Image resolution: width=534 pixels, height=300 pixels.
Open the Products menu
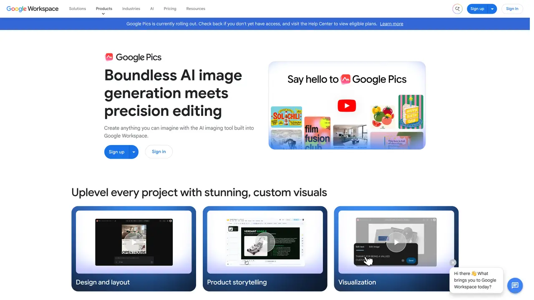tap(104, 9)
